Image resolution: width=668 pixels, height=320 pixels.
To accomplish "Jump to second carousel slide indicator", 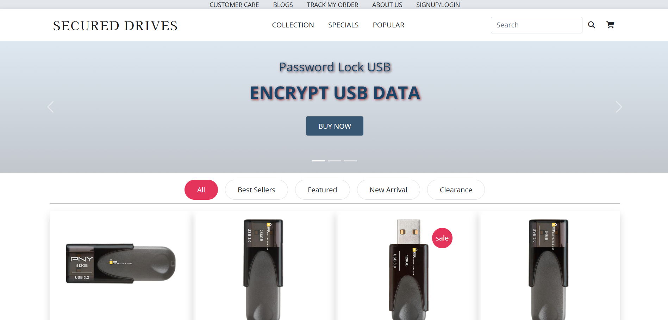I will [x=335, y=161].
